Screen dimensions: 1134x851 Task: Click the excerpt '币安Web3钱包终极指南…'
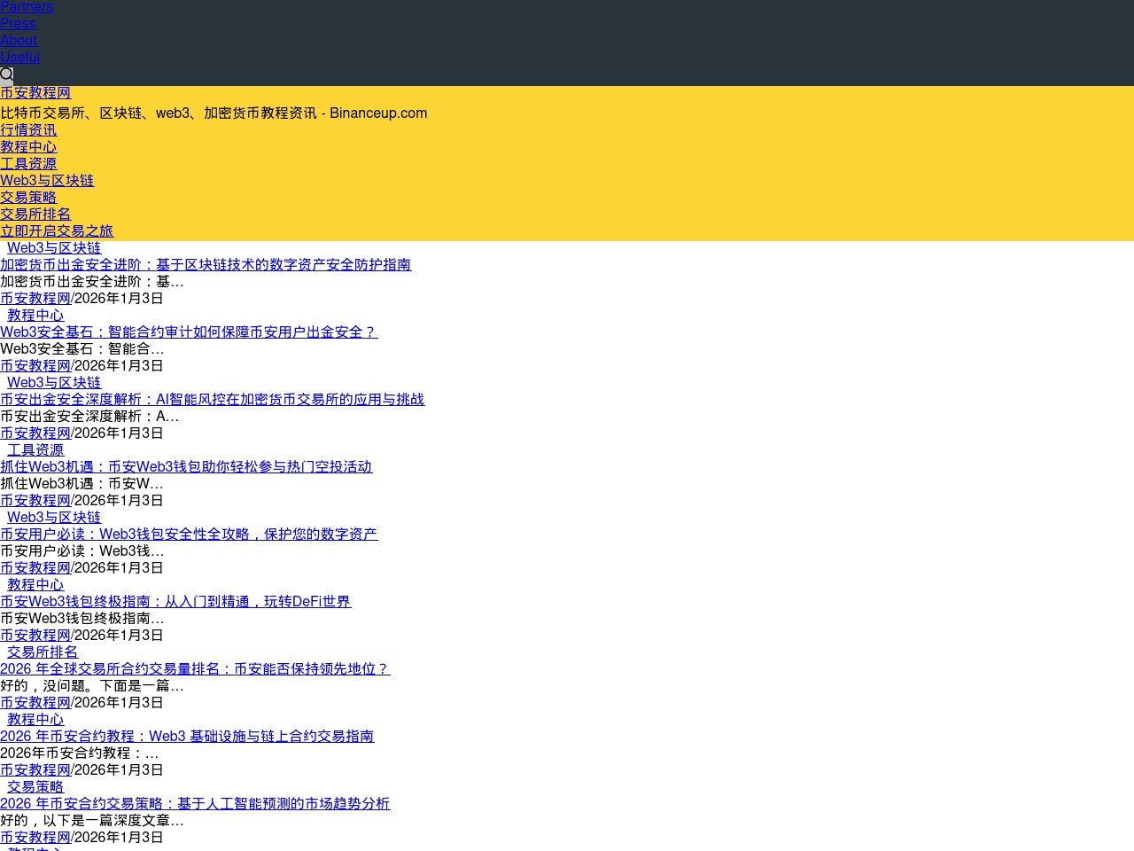[82, 619]
